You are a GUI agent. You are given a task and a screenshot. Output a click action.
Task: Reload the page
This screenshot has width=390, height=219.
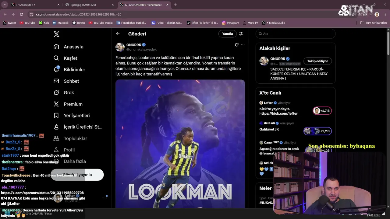coord(21,14)
